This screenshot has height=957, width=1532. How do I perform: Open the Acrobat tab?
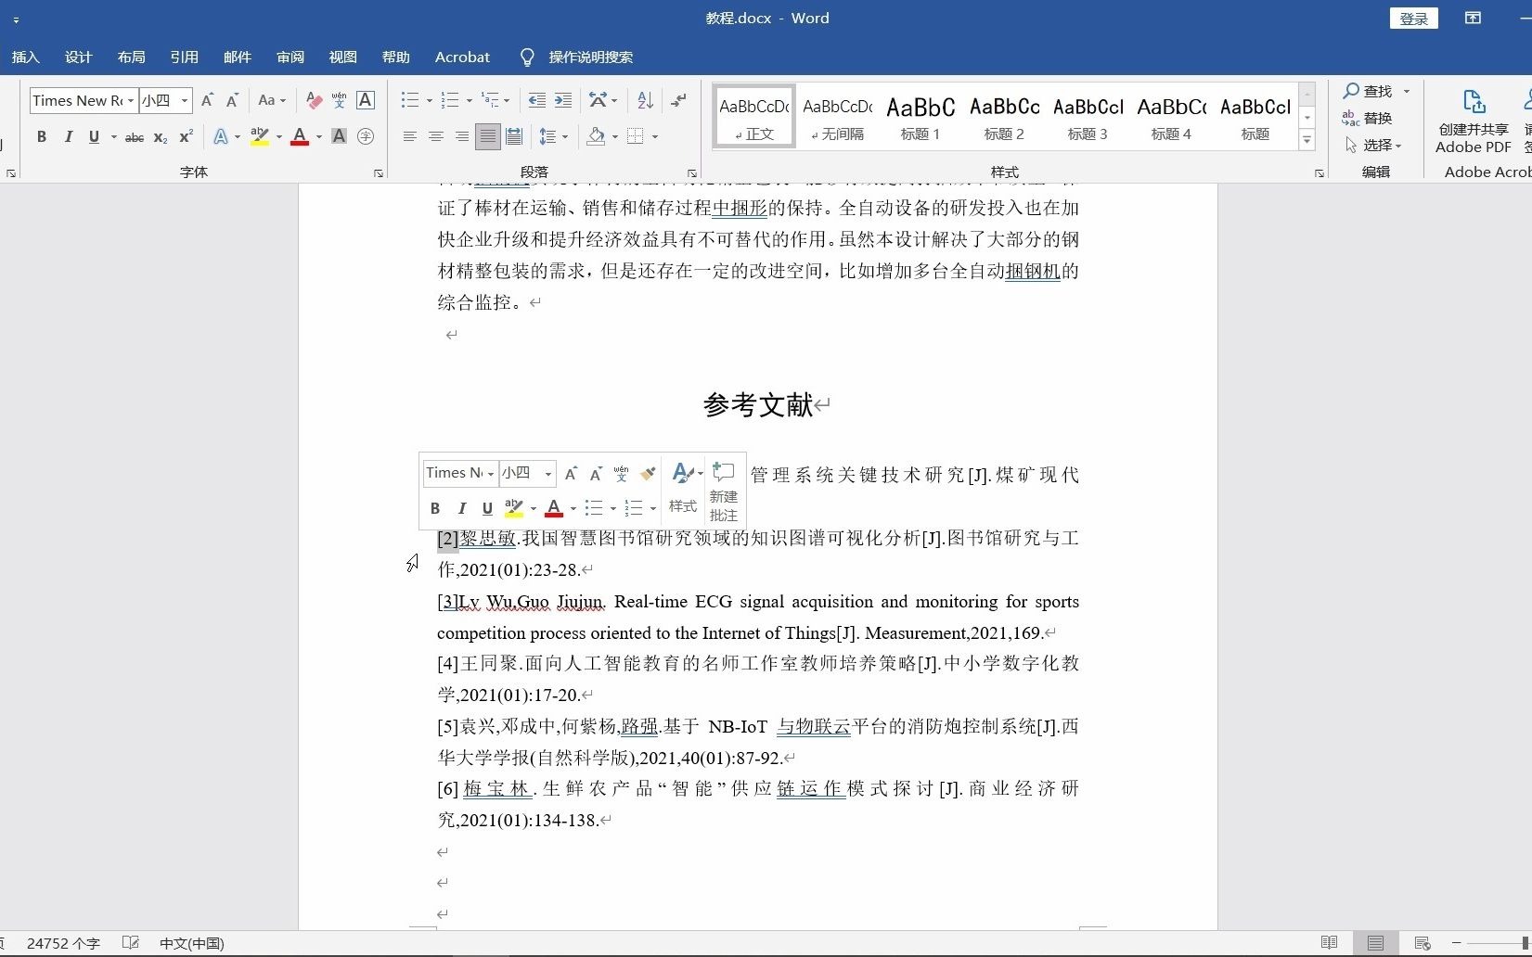click(462, 57)
